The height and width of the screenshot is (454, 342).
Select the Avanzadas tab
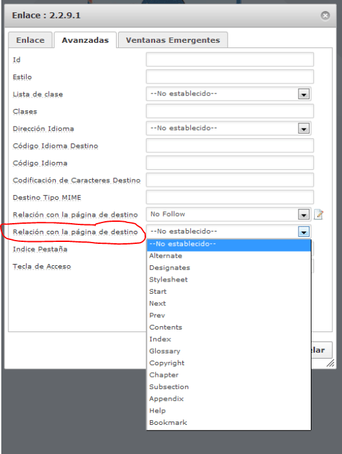(85, 40)
